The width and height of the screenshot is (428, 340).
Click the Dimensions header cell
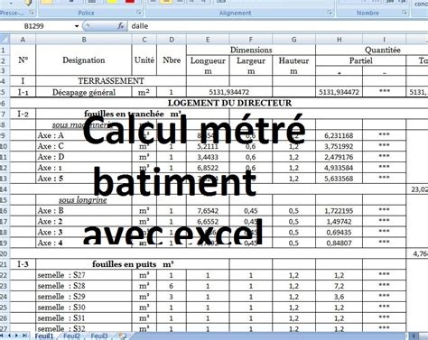point(251,50)
